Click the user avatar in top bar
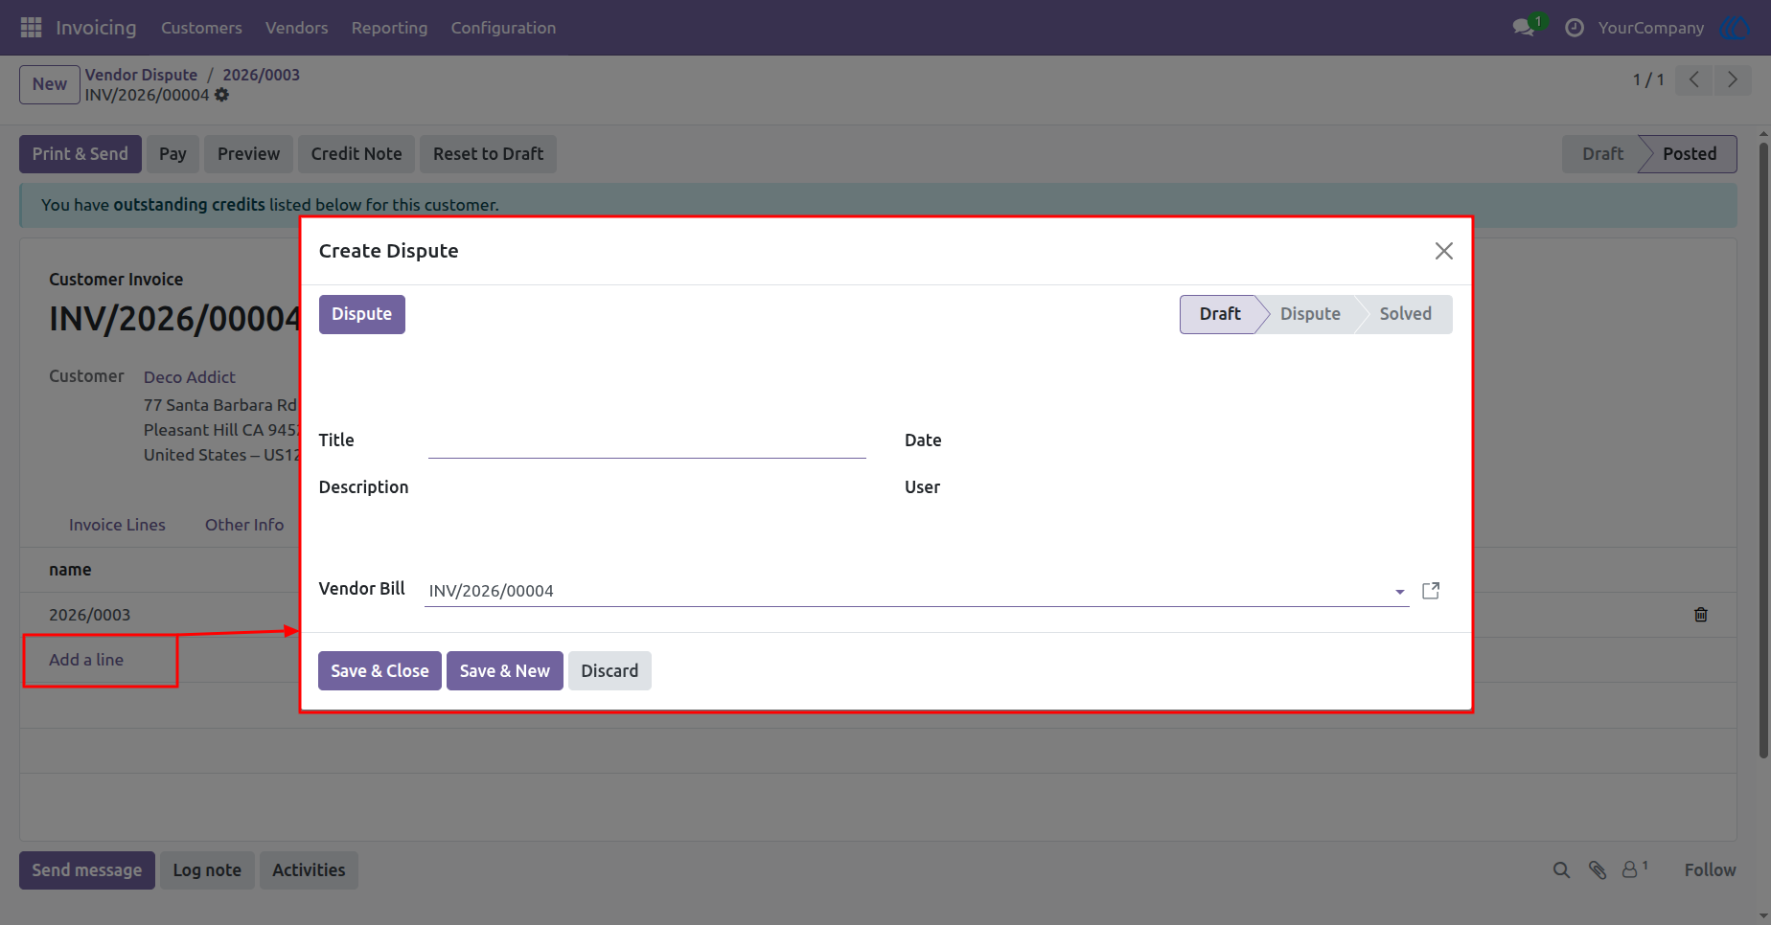The width and height of the screenshot is (1771, 925). pyautogui.click(x=1736, y=28)
